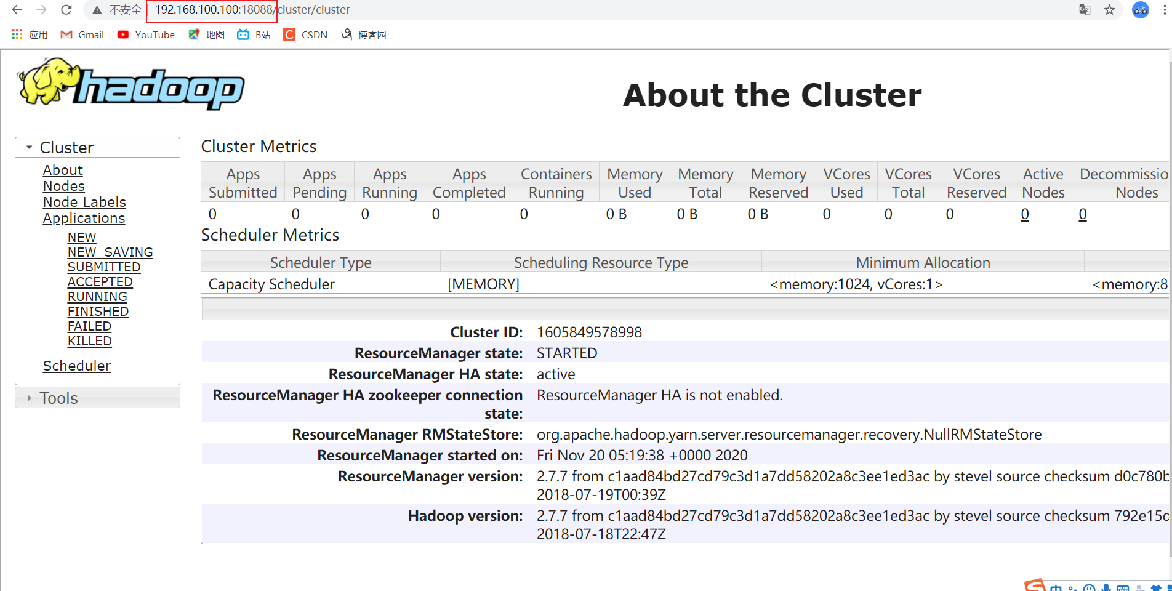Screen dimensions: 1172x591
Task: Click the Apps Running column header
Action: 390,183
